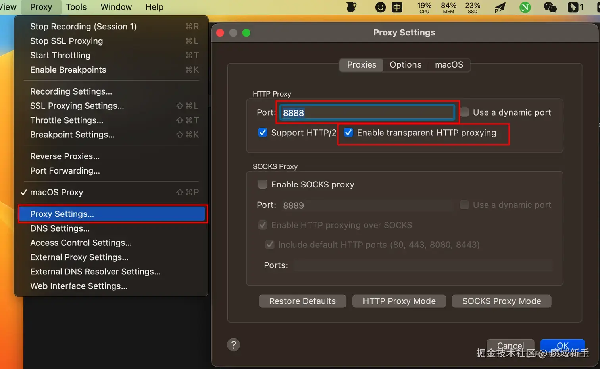Open Web Interface Settings... entry
Image resolution: width=600 pixels, height=369 pixels.
pyautogui.click(x=112, y=286)
